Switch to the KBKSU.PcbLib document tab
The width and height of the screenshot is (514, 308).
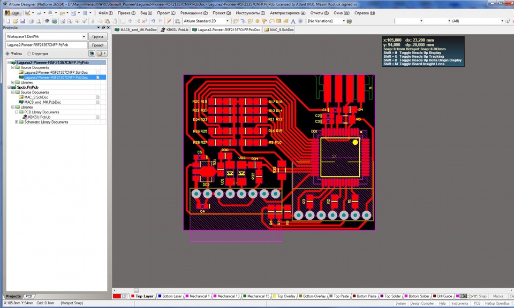point(175,30)
